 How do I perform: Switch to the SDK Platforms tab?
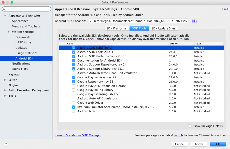pyautogui.click(x=117, y=28)
